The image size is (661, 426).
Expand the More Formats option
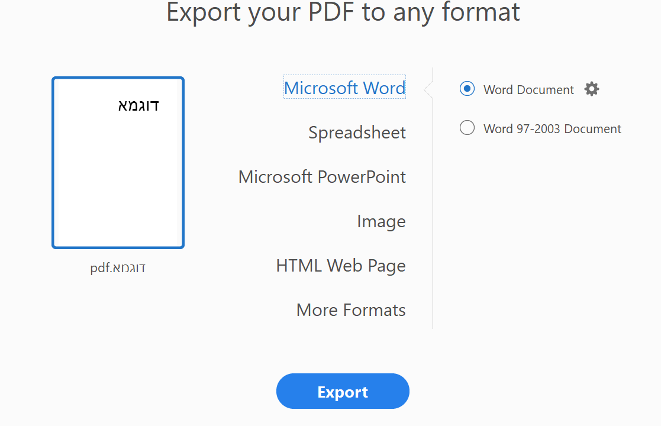(351, 310)
